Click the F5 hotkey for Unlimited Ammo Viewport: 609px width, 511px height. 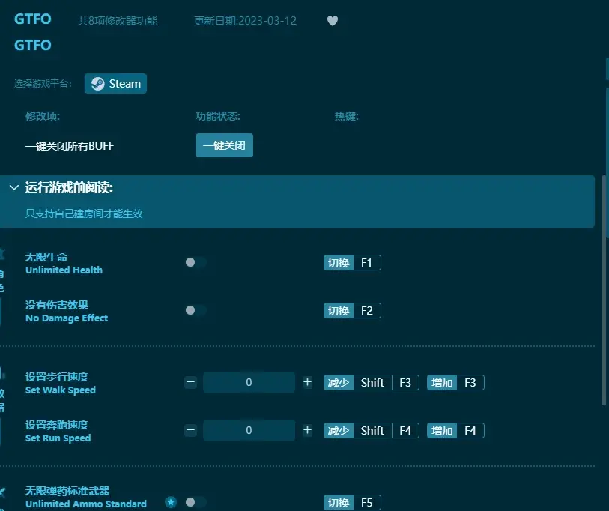coord(352,503)
